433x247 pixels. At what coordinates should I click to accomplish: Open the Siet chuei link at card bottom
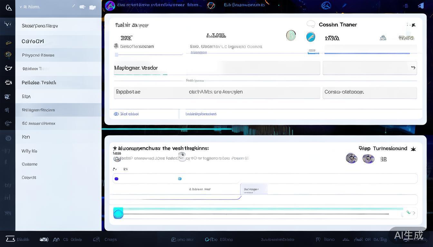[x=126, y=114]
